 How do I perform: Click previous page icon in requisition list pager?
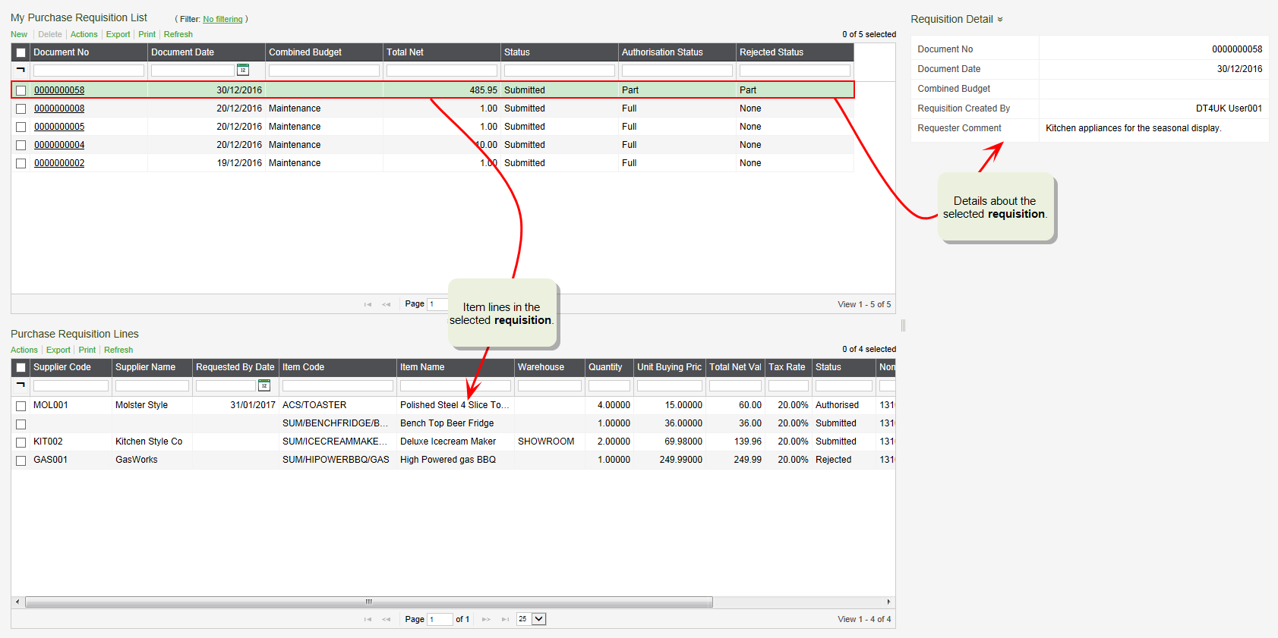[386, 304]
